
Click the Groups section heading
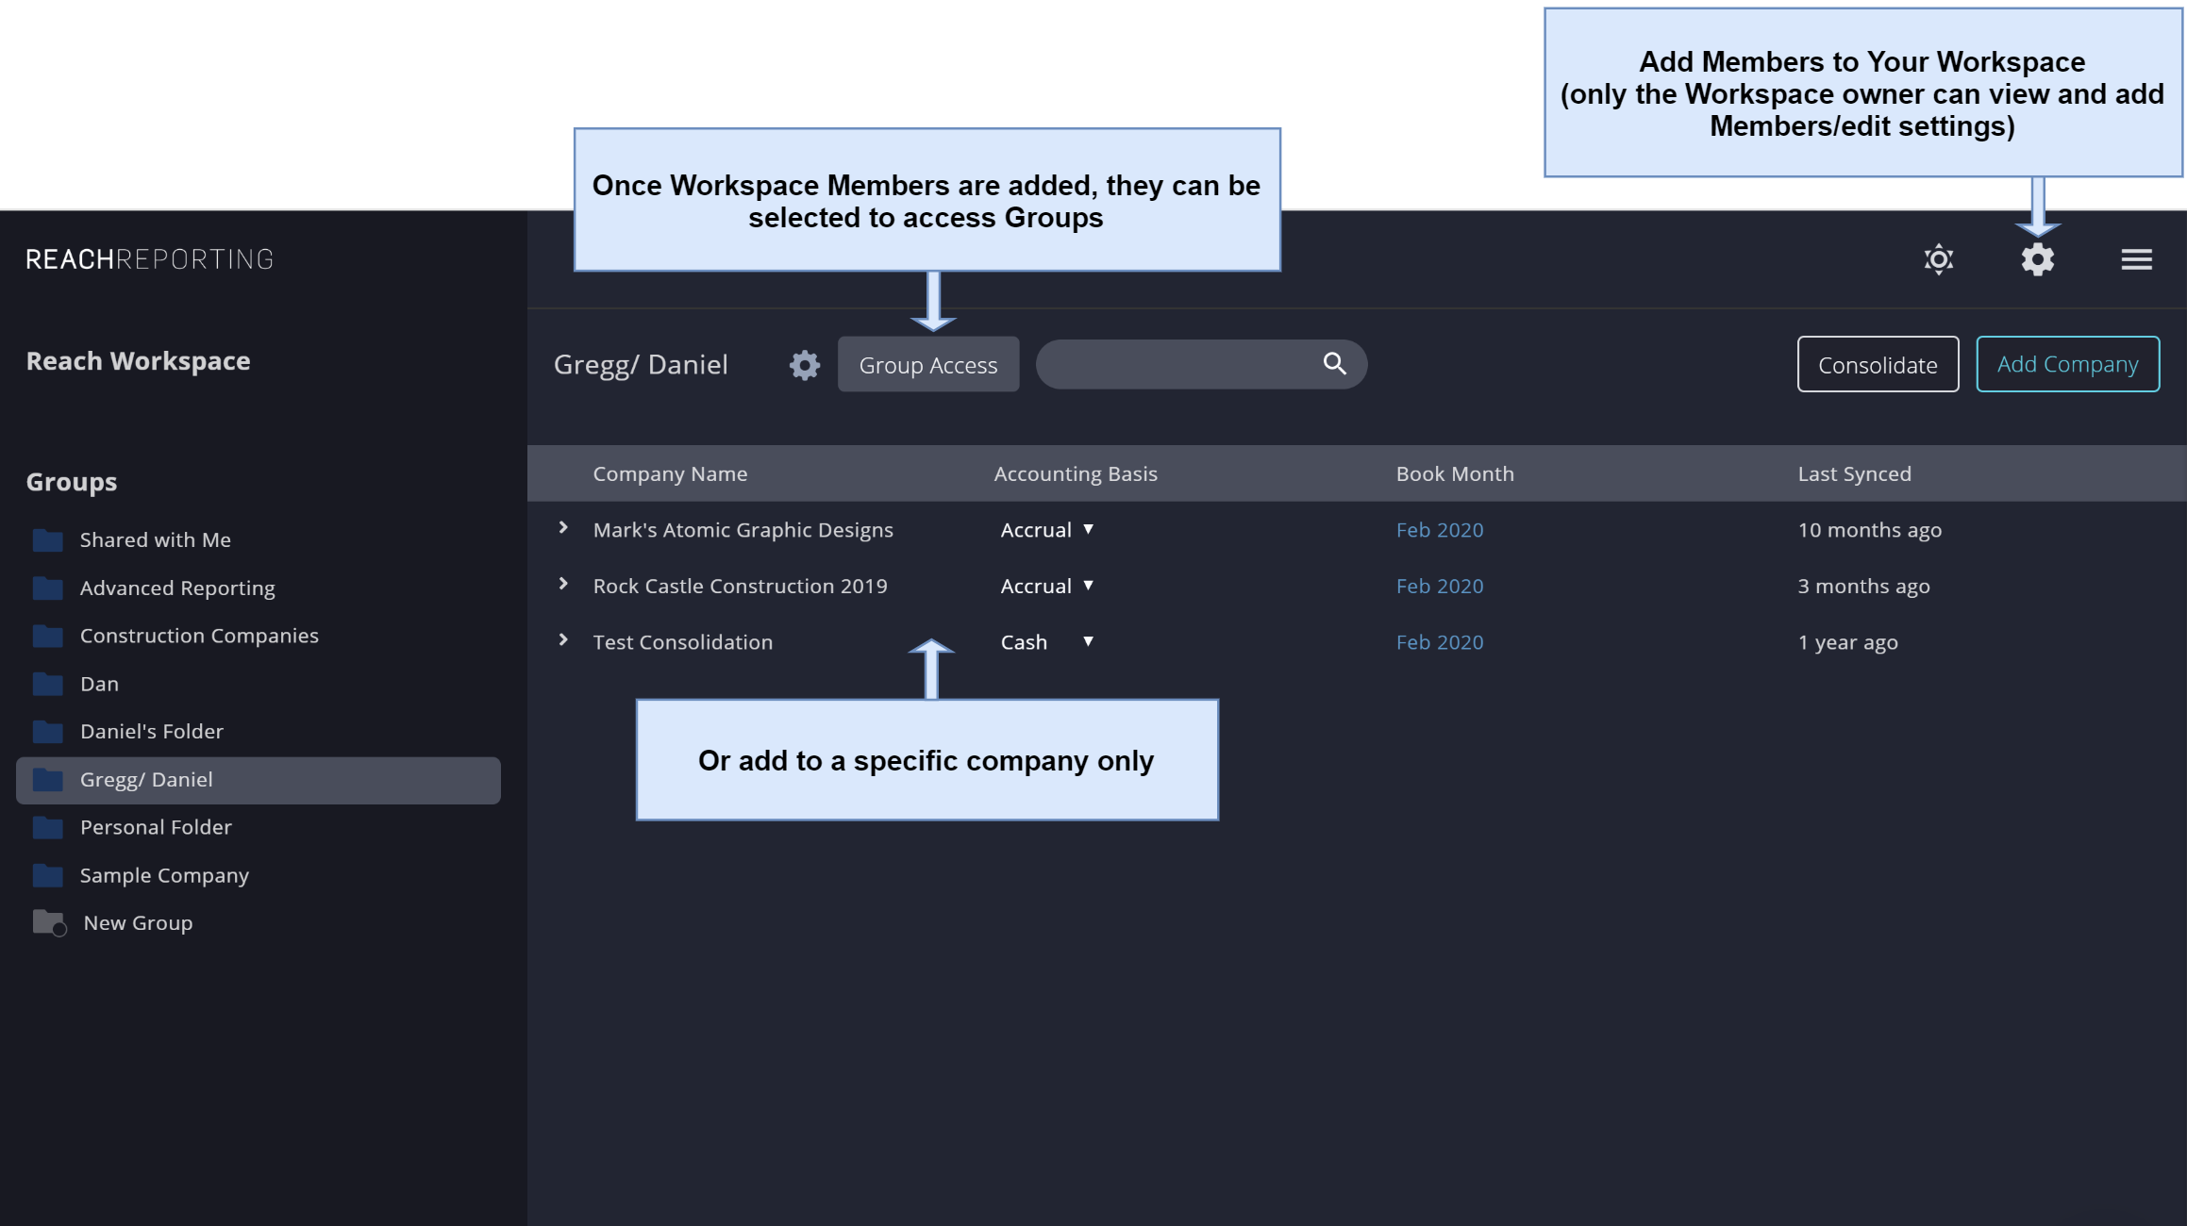pyautogui.click(x=72, y=482)
